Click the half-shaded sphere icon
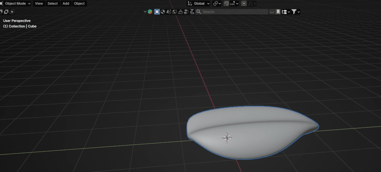381x172 pixels. (x=163, y=12)
